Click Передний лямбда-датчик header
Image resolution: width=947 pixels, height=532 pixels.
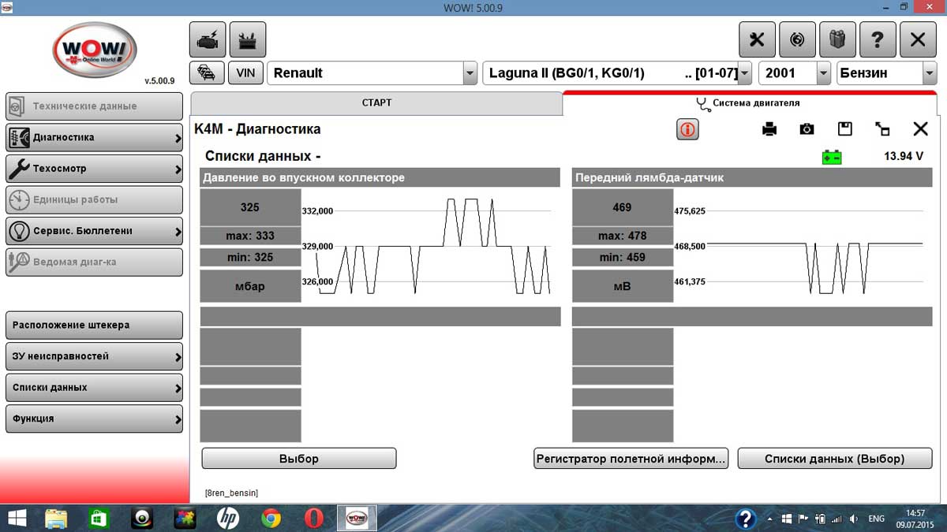(752, 177)
